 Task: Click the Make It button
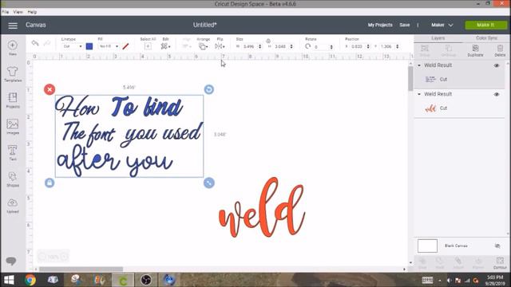click(x=485, y=25)
